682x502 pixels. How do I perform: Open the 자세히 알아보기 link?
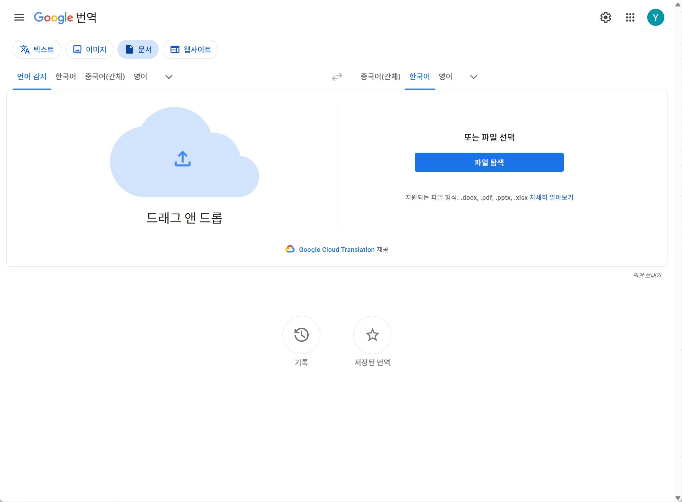(x=551, y=197)
